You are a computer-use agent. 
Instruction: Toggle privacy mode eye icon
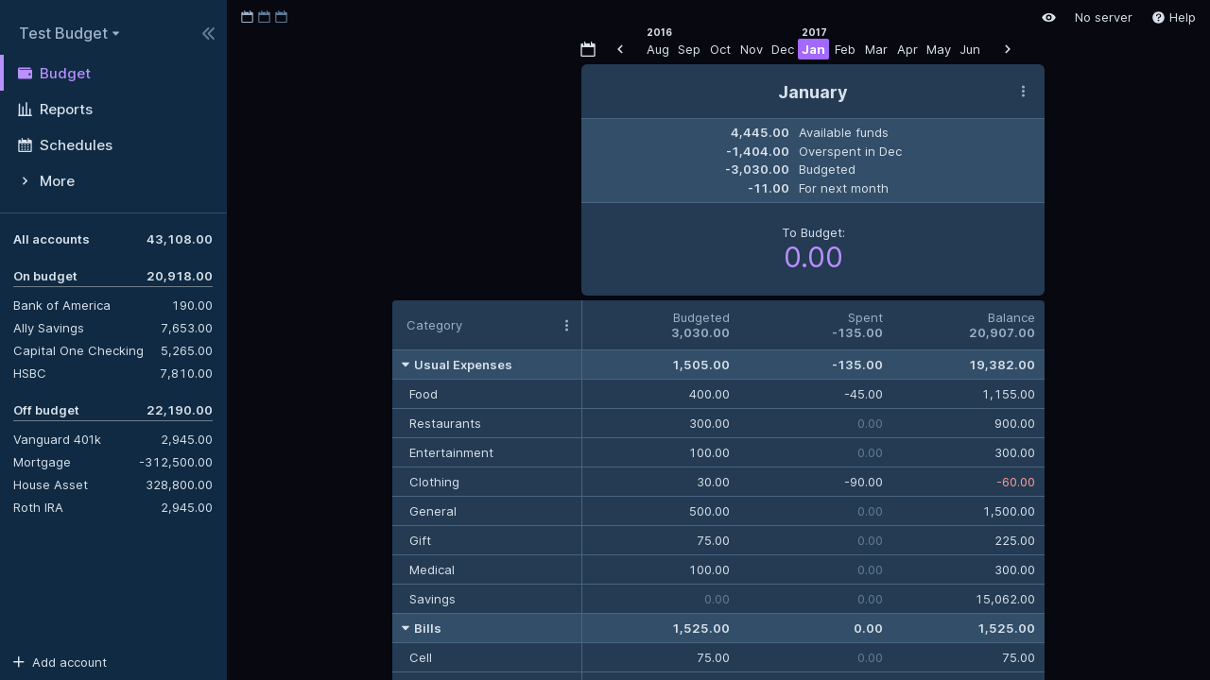pos(1048,17)
